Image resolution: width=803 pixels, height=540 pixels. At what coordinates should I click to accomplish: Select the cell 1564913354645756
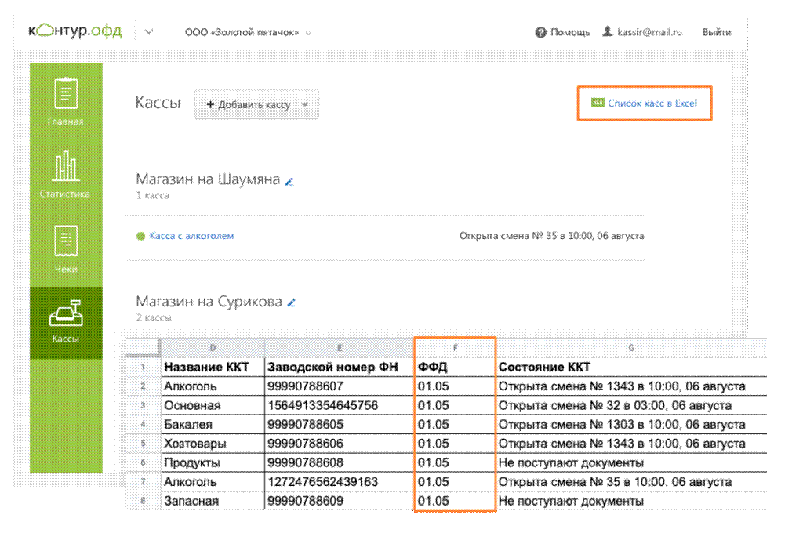339,405
